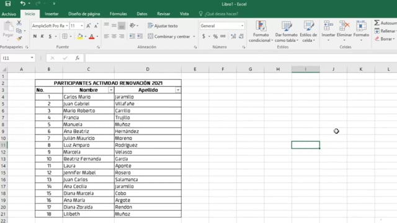
Task: Open the font color dropdown arrow
Action: point(97,37)
